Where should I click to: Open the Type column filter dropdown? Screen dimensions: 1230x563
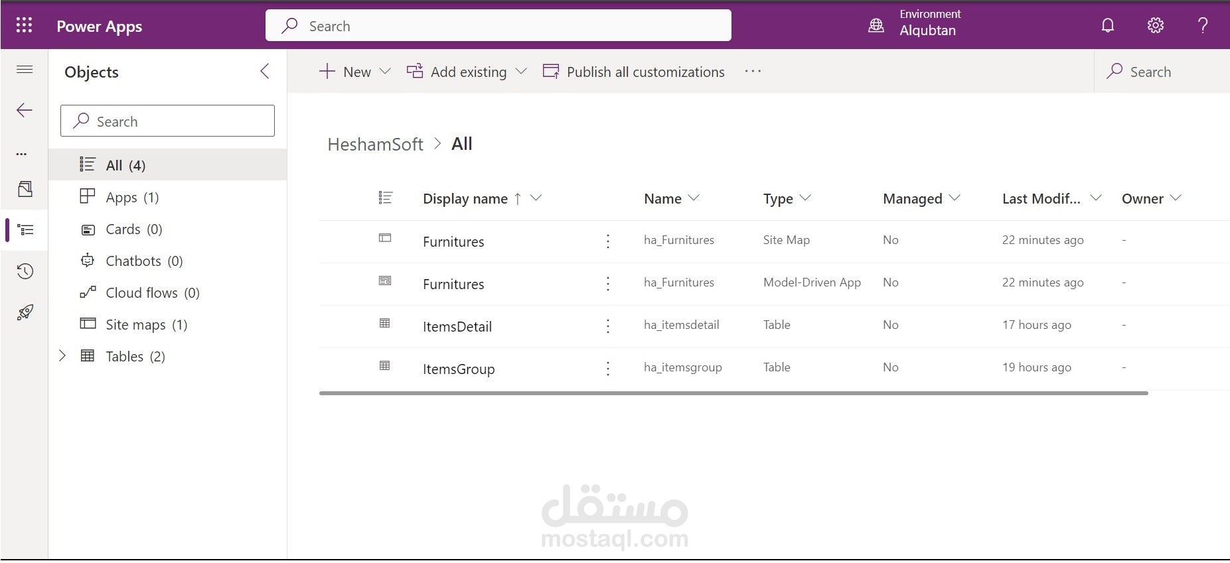[x=805, y=198]
